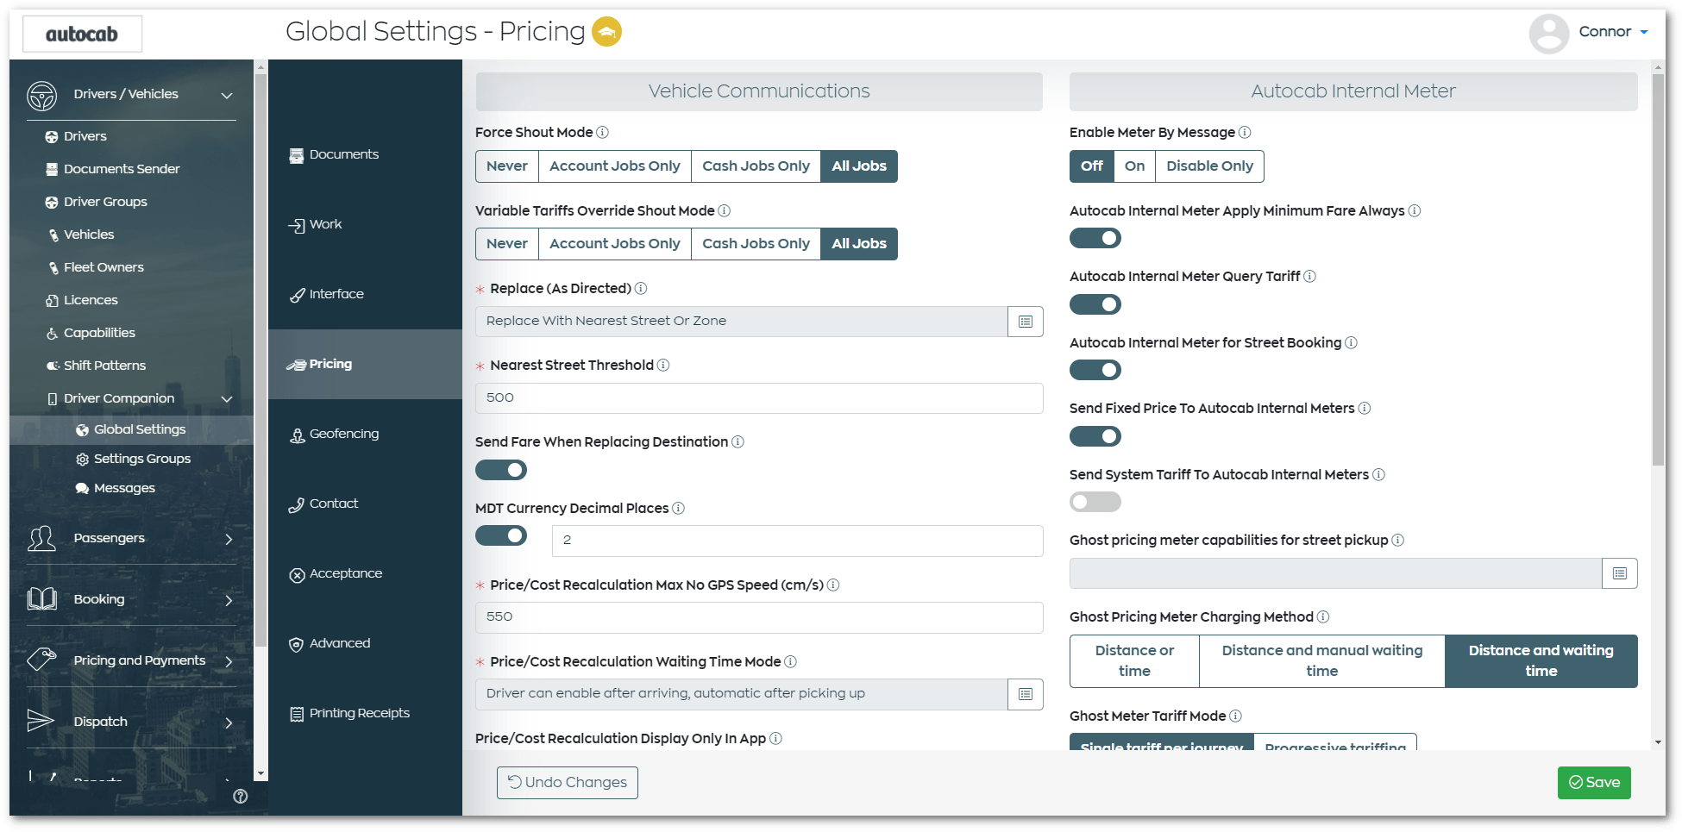Select the Documents settings icon

[x=297, y=153]
